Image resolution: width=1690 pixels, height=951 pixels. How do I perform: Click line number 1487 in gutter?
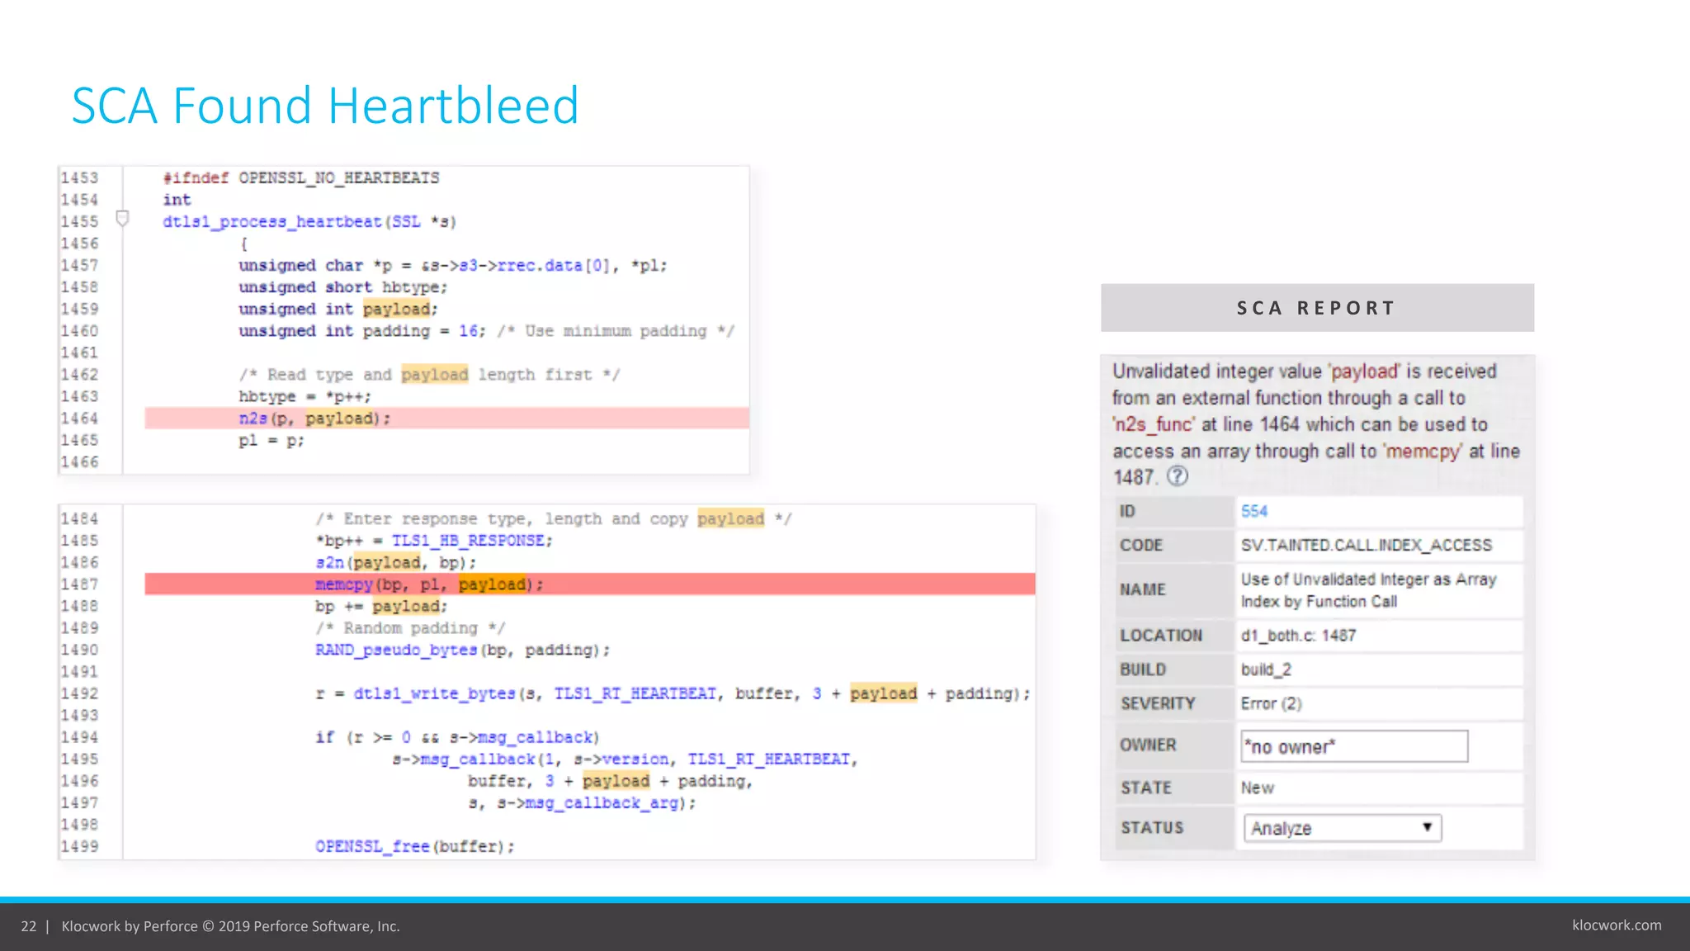79,584
